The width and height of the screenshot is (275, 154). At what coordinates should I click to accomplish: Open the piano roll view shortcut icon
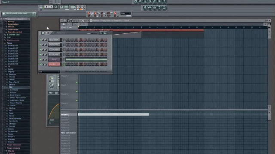click(154, 8)
